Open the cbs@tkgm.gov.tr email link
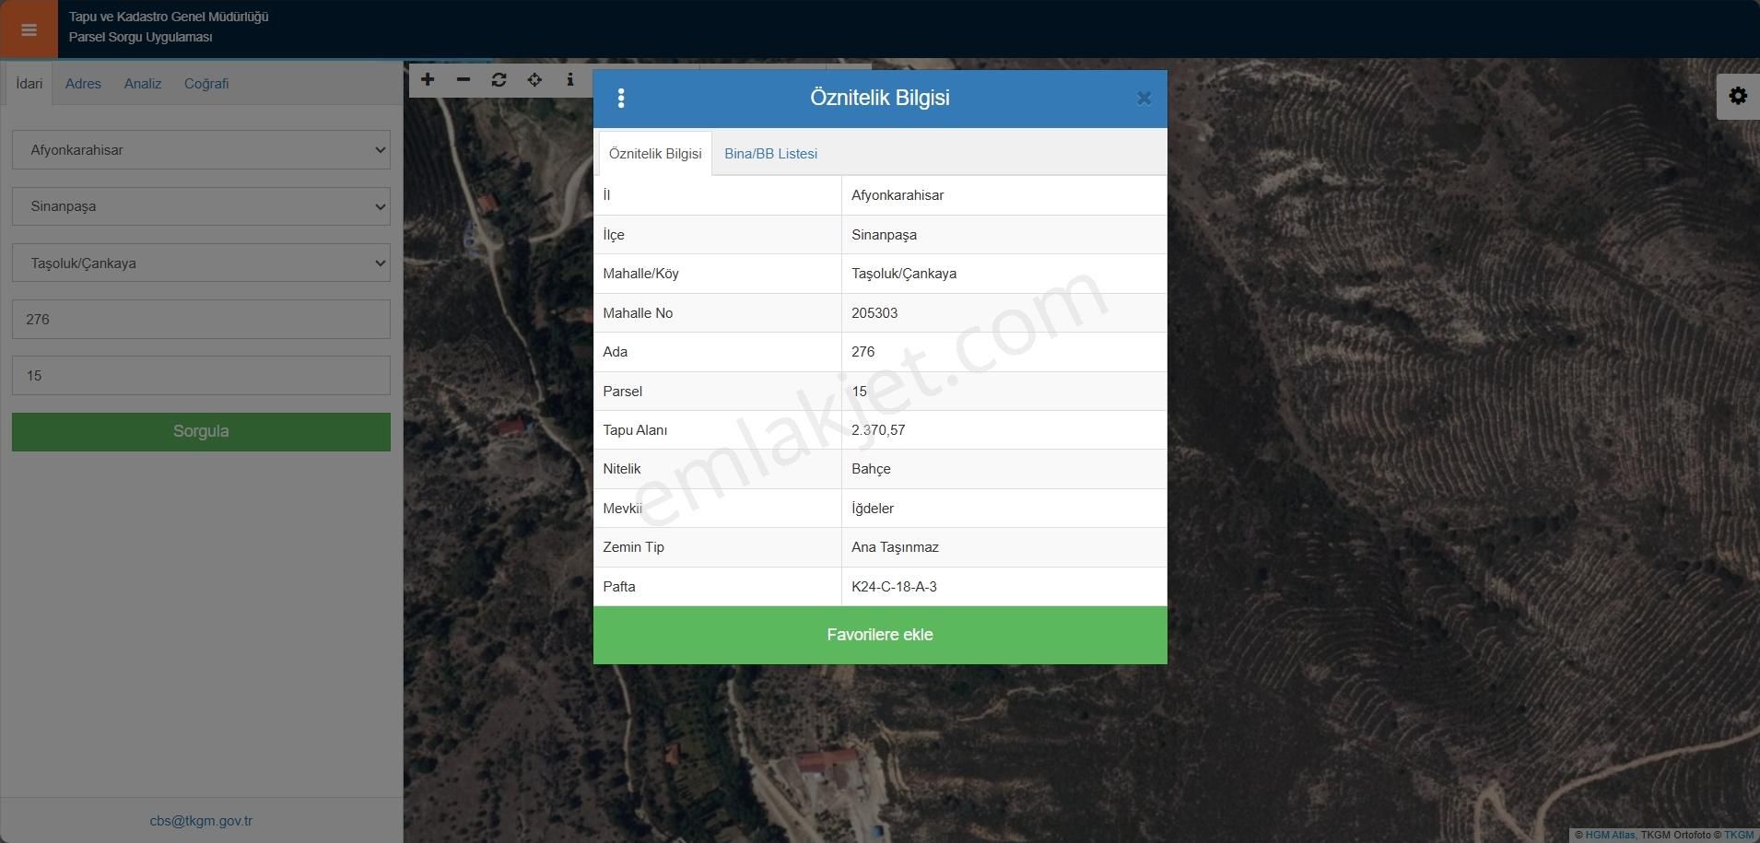Screen dimensions: 1760x843 [201, 821]
